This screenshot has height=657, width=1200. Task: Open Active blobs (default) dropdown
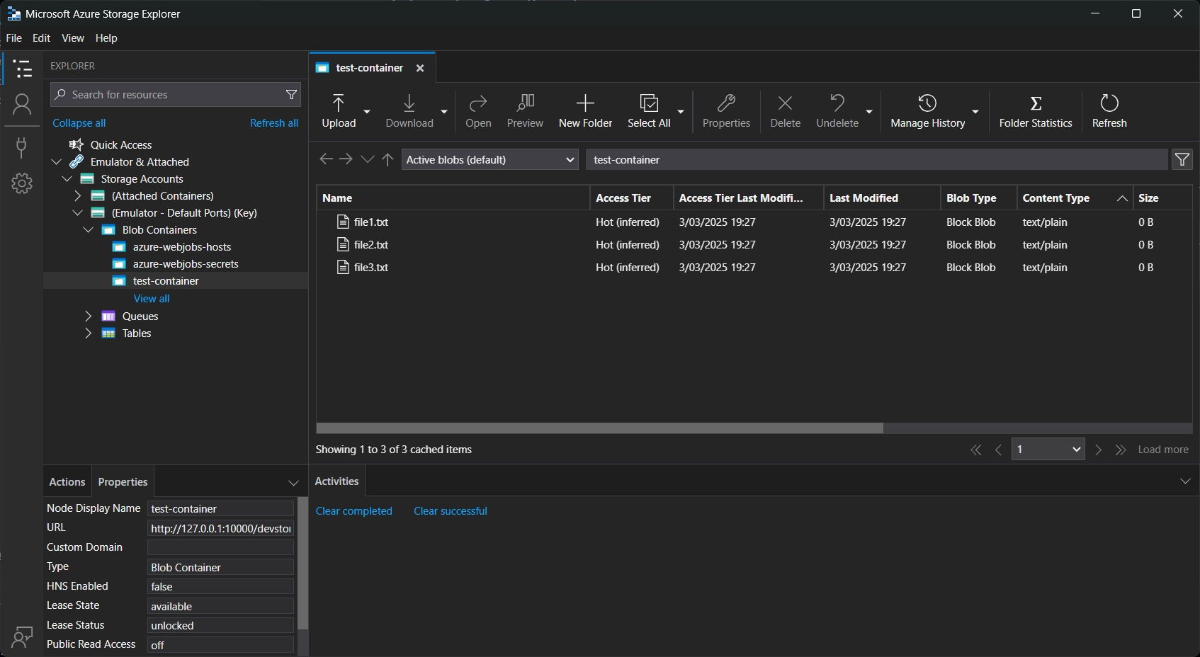(490, 159)
